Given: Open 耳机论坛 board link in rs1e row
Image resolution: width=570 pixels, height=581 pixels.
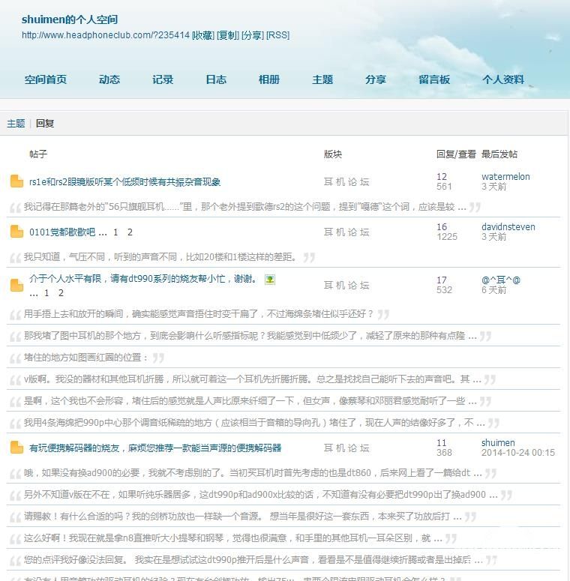Looking at the screenshot, I should 346,181.
